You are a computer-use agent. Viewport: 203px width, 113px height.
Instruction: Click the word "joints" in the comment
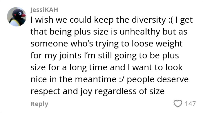tap(70, 56)
